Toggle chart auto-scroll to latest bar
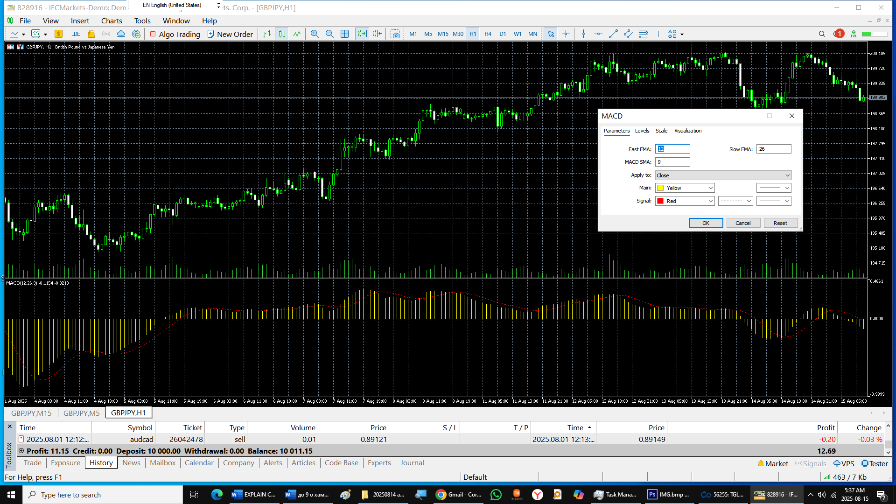This screenshot has width=896, height=504. (362, 34)
